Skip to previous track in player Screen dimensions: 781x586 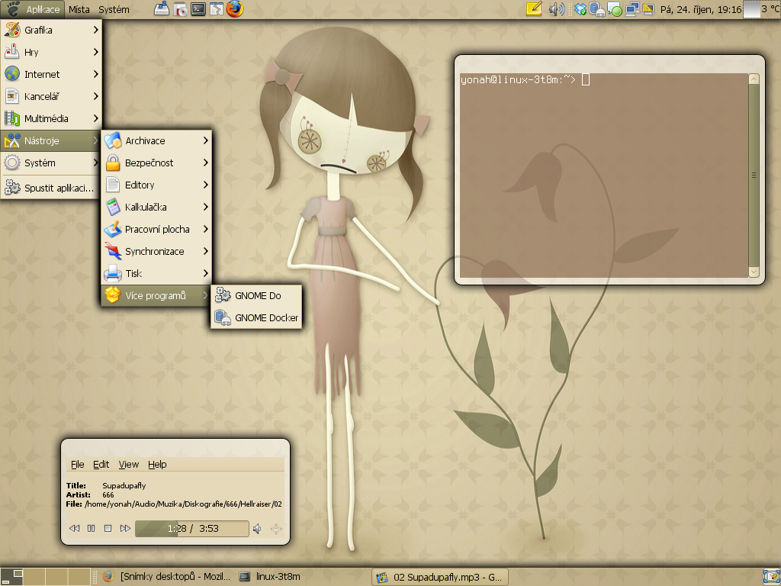[x=74, y=528]
